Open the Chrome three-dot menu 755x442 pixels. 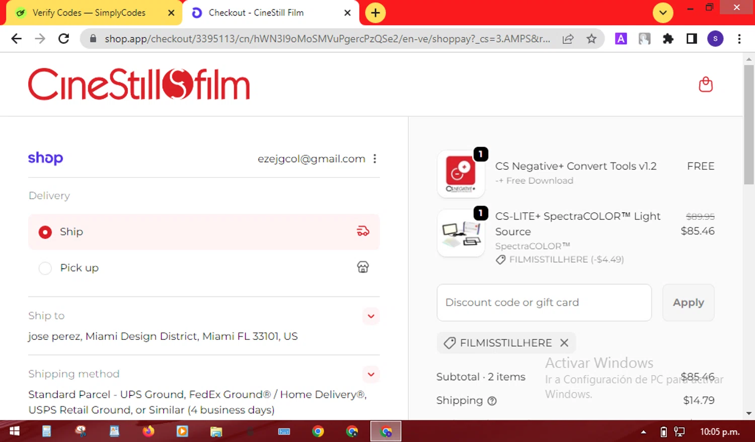click(739, 39)
